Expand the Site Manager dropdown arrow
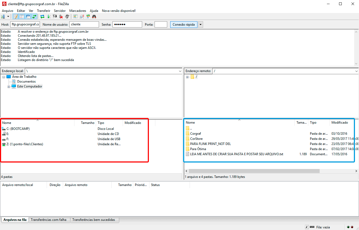 [x=8, y=16]
